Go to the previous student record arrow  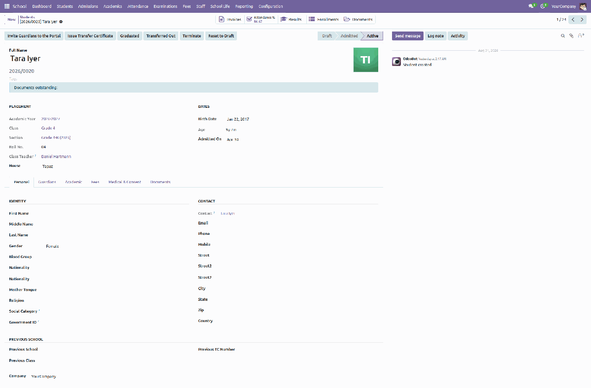[x=573, y=20]
